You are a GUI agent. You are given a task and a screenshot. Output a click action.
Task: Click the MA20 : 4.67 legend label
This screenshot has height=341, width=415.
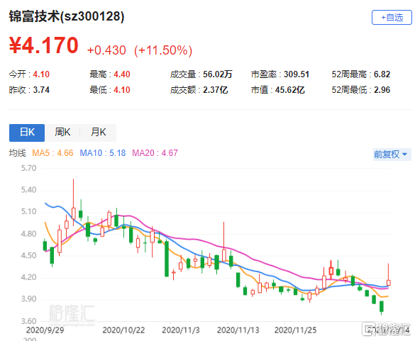tap(155, 153)
